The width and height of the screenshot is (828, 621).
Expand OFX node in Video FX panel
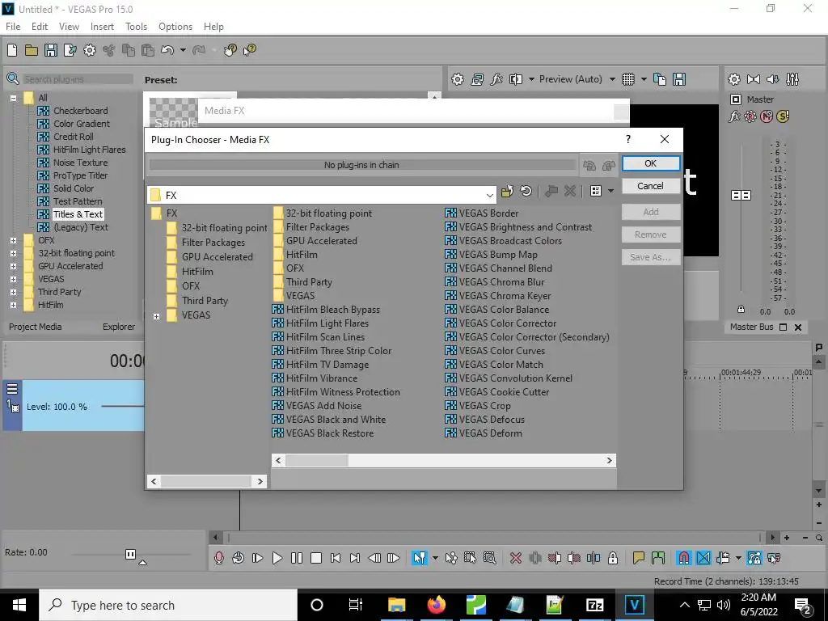(x=13, y=240)
